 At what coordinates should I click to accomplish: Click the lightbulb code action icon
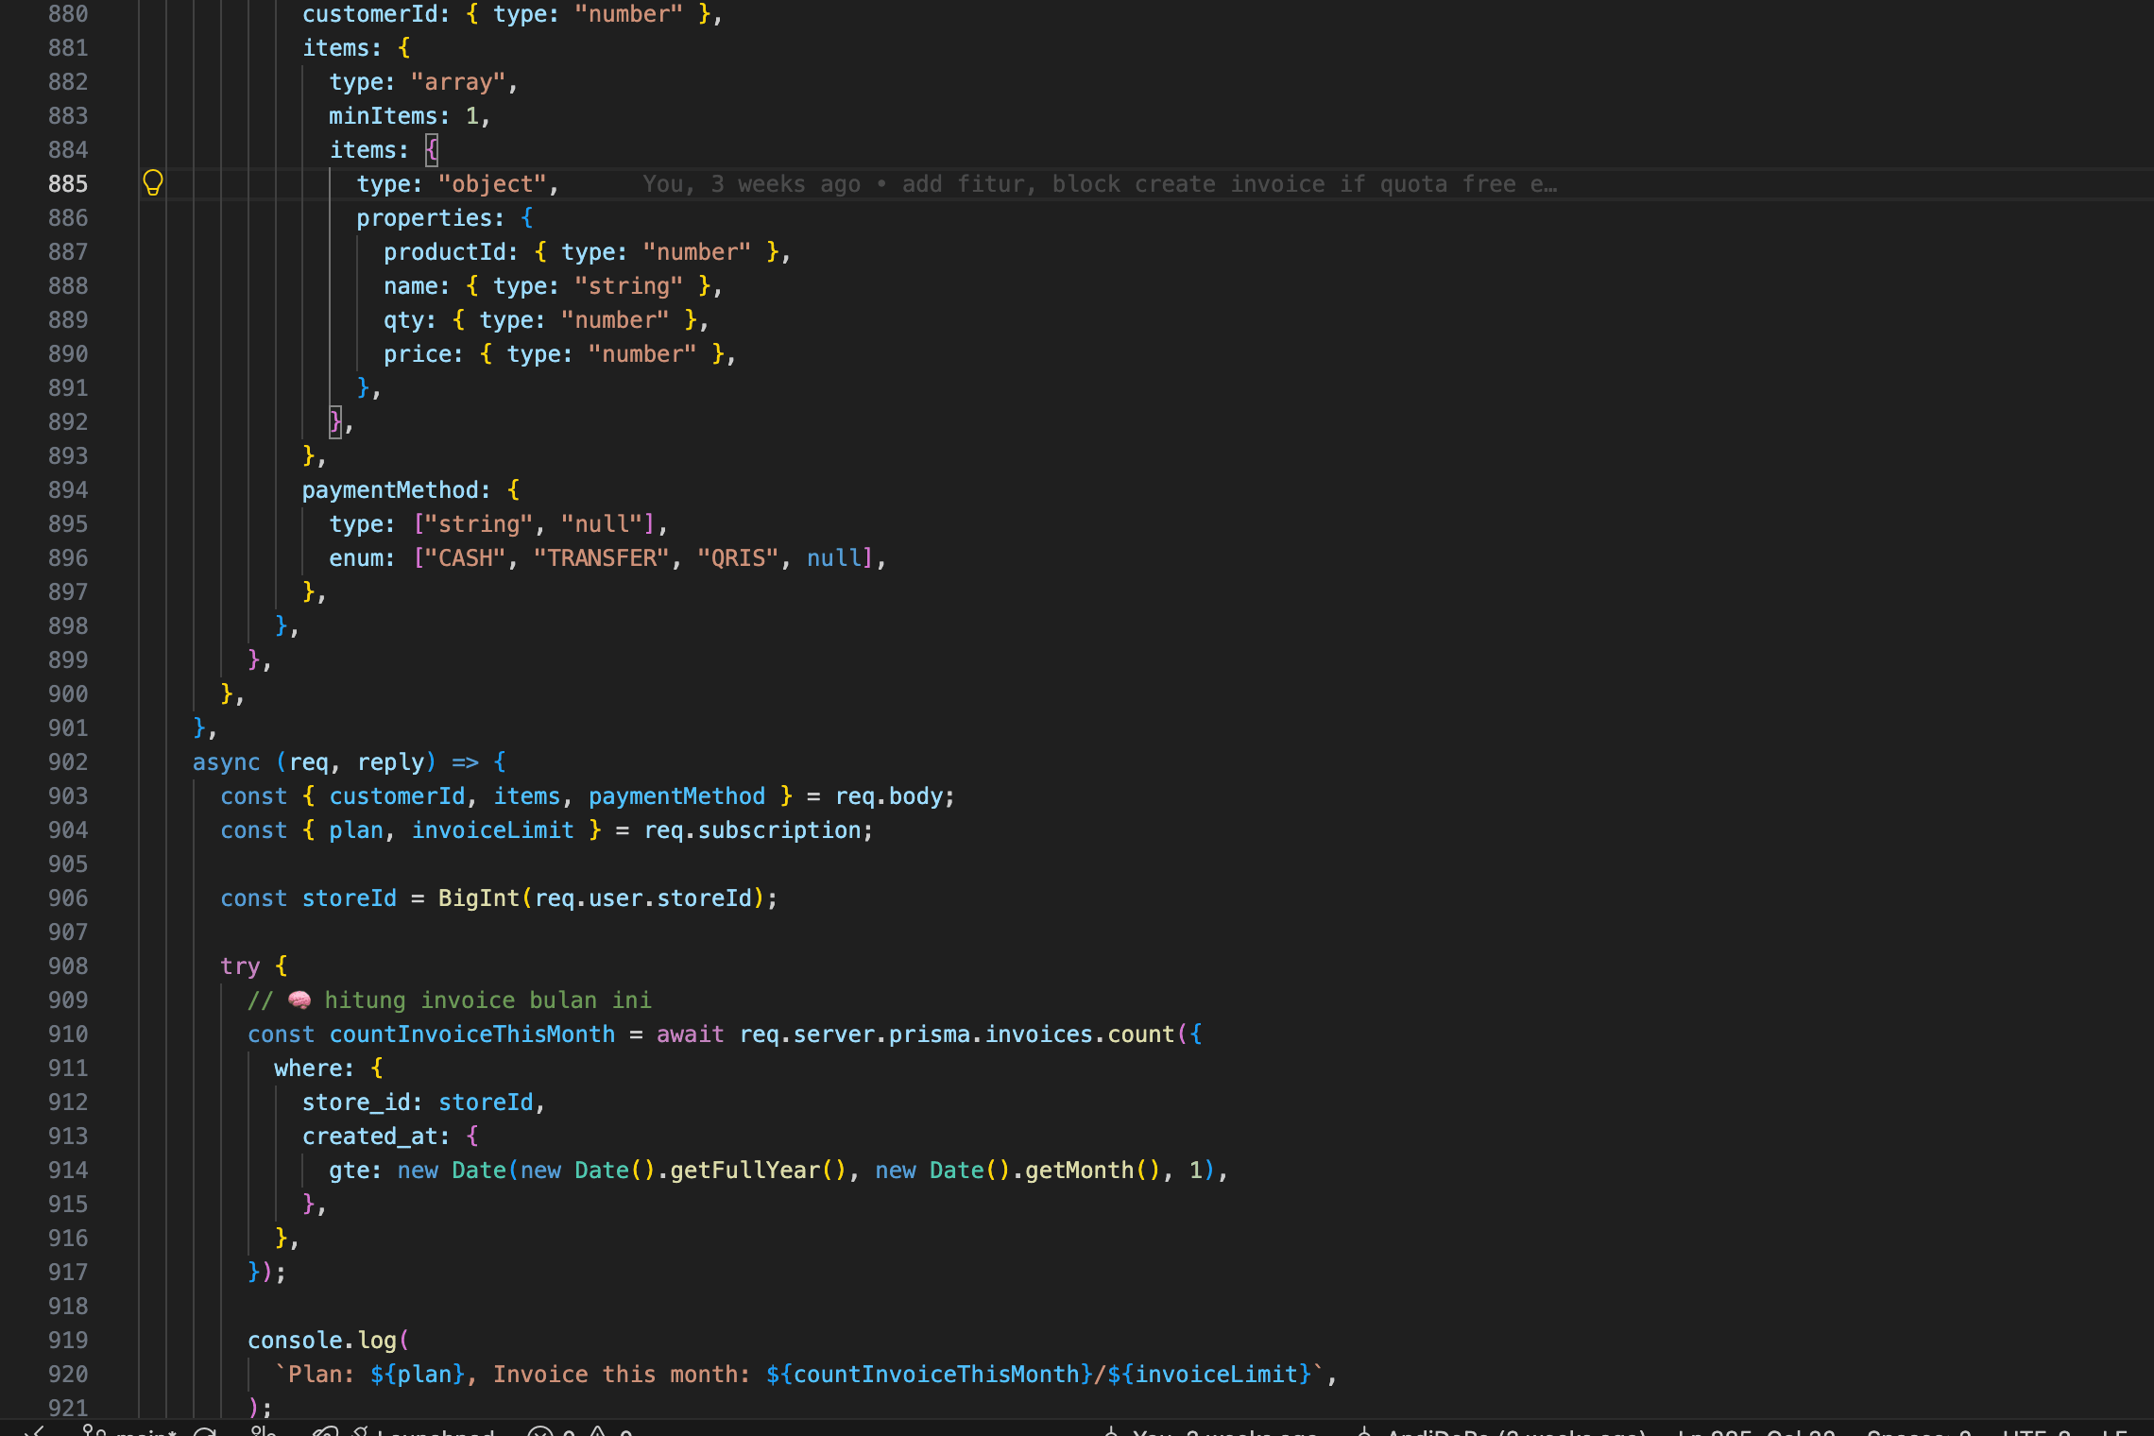152,182
